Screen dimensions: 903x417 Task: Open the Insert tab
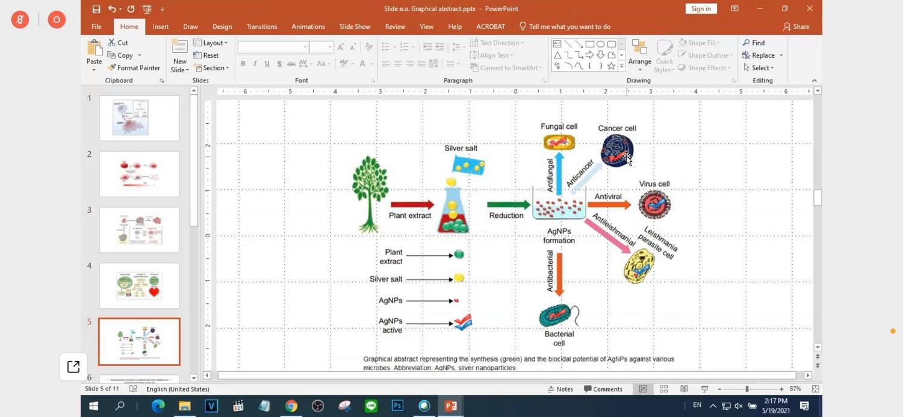coord(161,26)
